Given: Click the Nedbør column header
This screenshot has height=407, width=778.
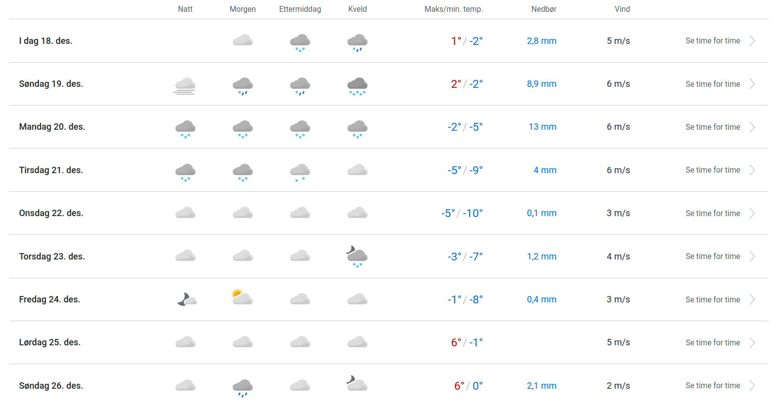Looking at the screenshot, I should tap(544, 9).
